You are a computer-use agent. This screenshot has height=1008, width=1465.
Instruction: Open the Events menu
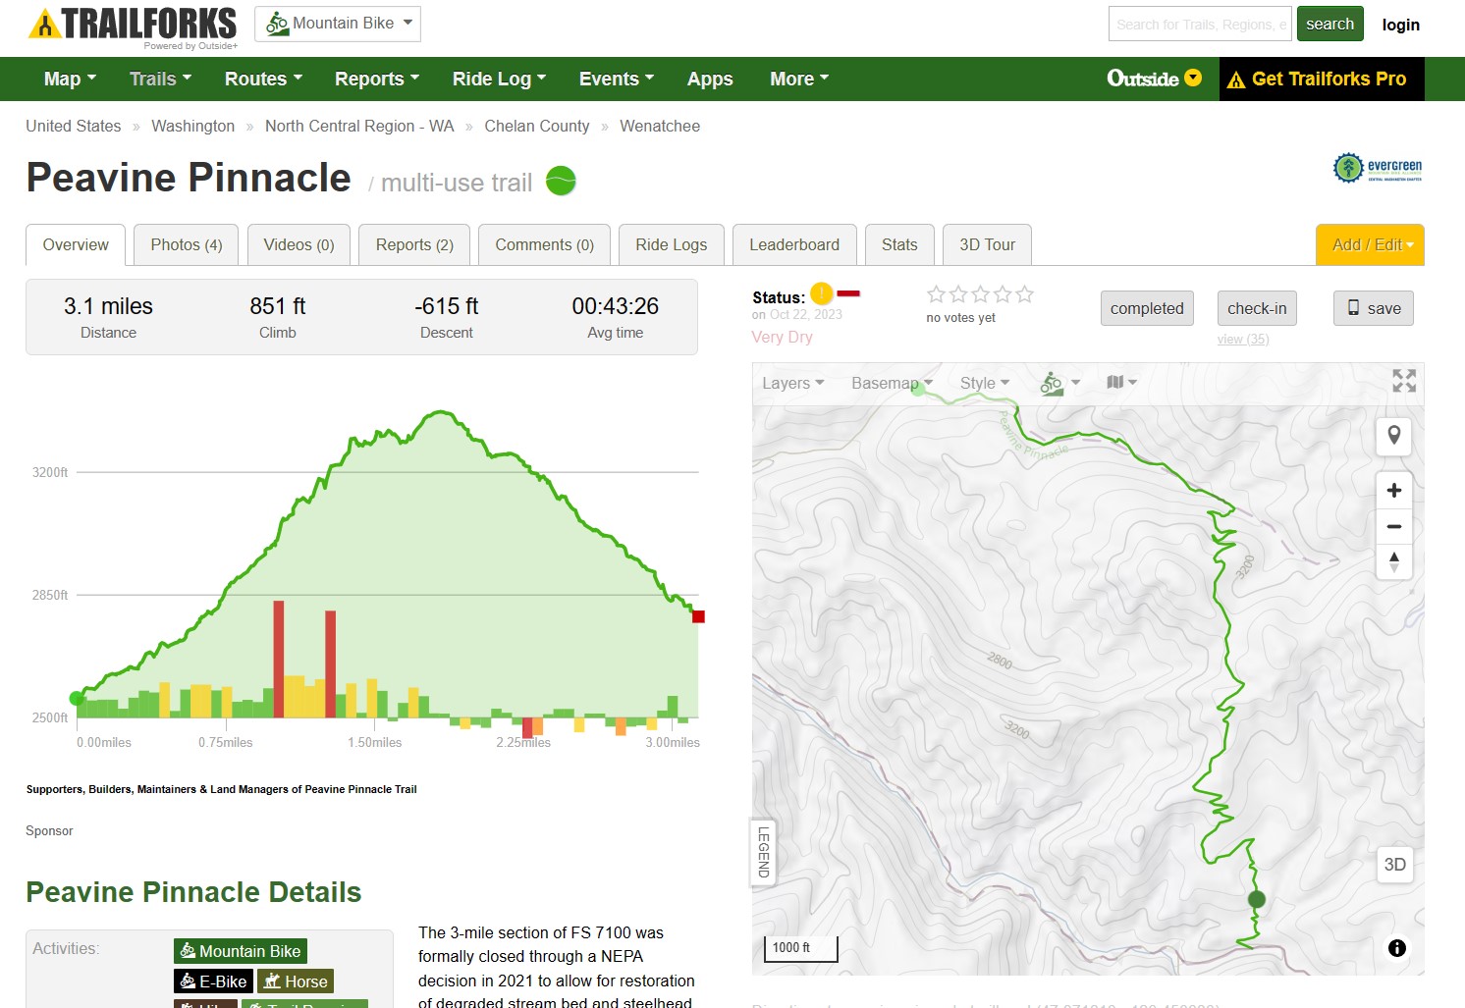click(x=616, y=79)
